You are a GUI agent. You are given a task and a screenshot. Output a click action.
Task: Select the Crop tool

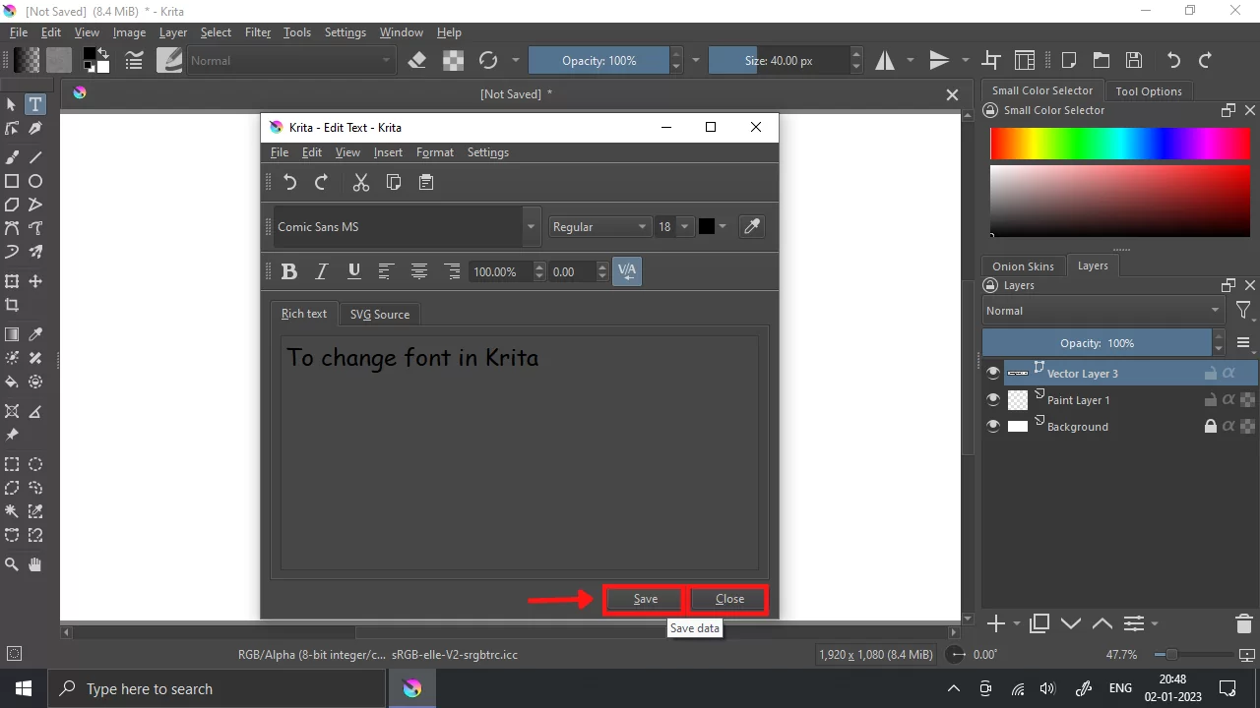pos(12,305)
